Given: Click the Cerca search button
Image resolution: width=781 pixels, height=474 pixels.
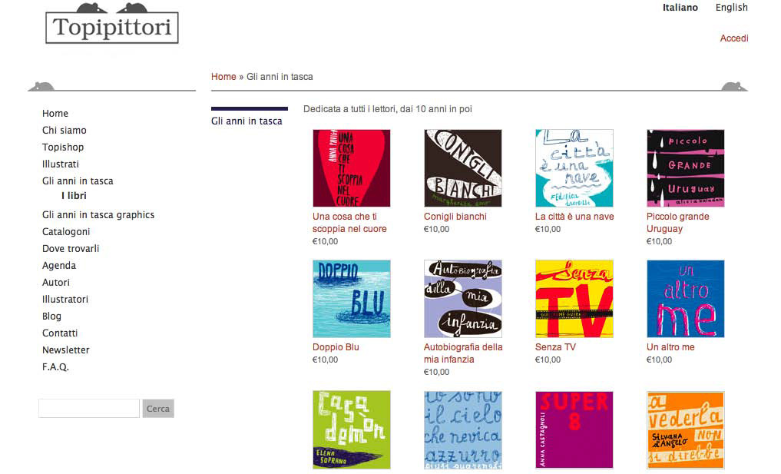Looking at the screenshot, I should (x=158, y=409).
